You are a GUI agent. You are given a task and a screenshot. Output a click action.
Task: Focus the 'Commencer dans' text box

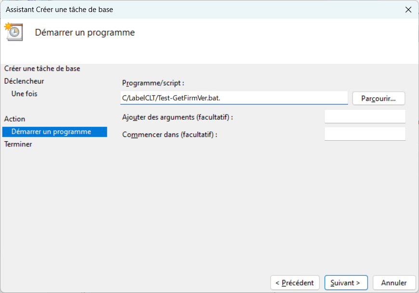coord(365,134)
